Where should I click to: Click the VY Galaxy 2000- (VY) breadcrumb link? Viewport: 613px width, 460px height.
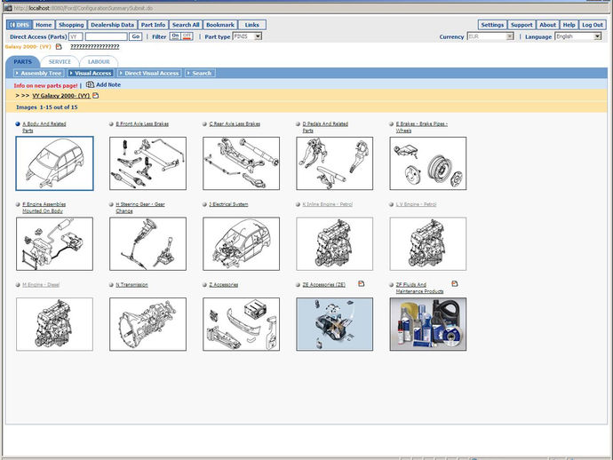coord(61,95)
